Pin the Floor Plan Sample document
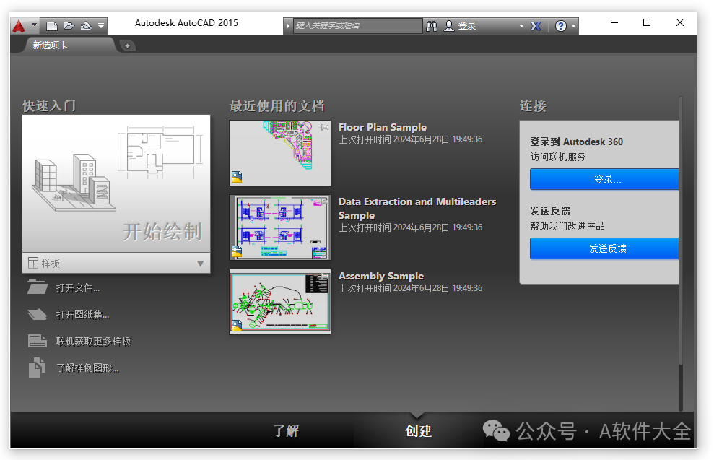Viewport: 714px width, 460px height. click(324, 128)
